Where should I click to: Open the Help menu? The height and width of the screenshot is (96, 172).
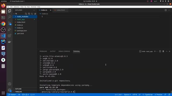tap(39, 7)
